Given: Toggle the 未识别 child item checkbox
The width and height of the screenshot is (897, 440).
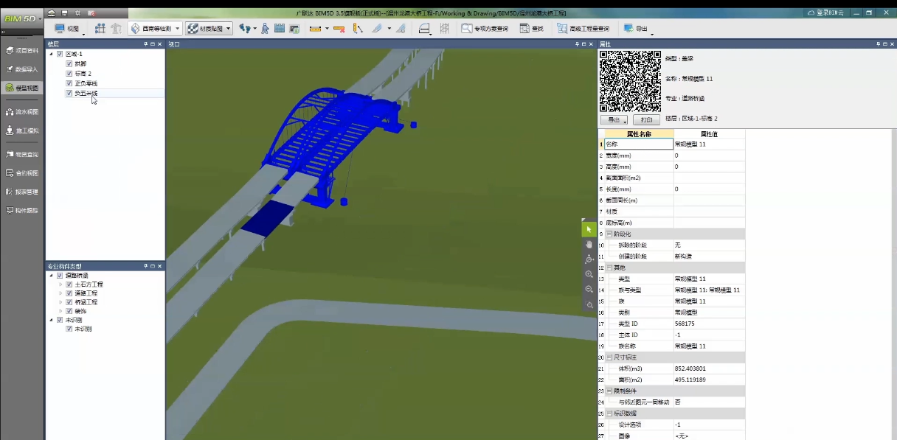Looking at the screenshot, I should click(69, 329).
